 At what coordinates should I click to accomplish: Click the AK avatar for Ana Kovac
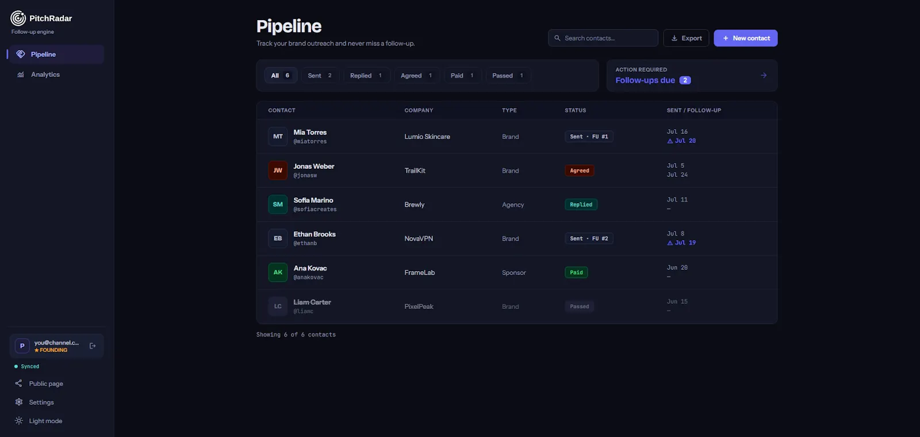(x=278, y=272)
